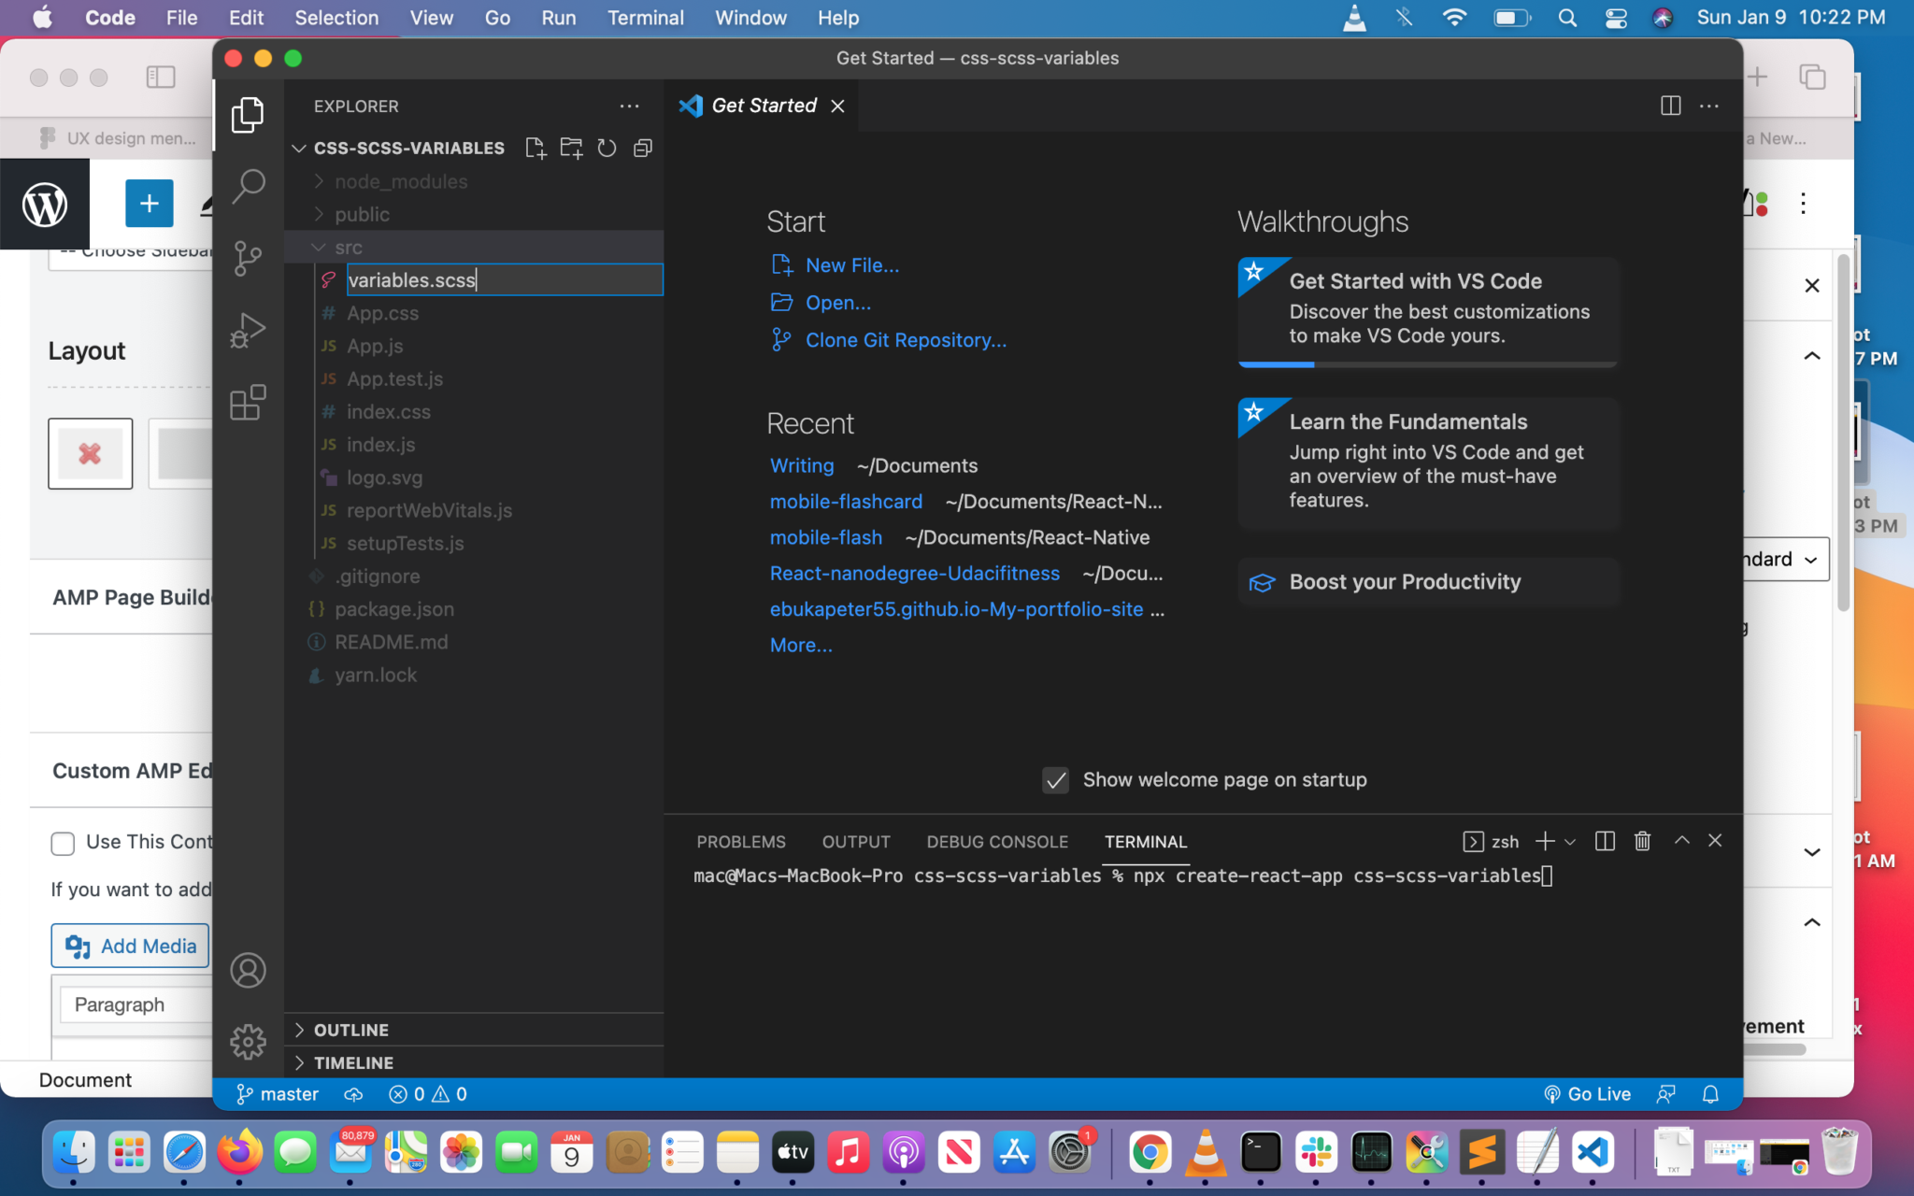Open the Search view in activity bar

point(248,186)
